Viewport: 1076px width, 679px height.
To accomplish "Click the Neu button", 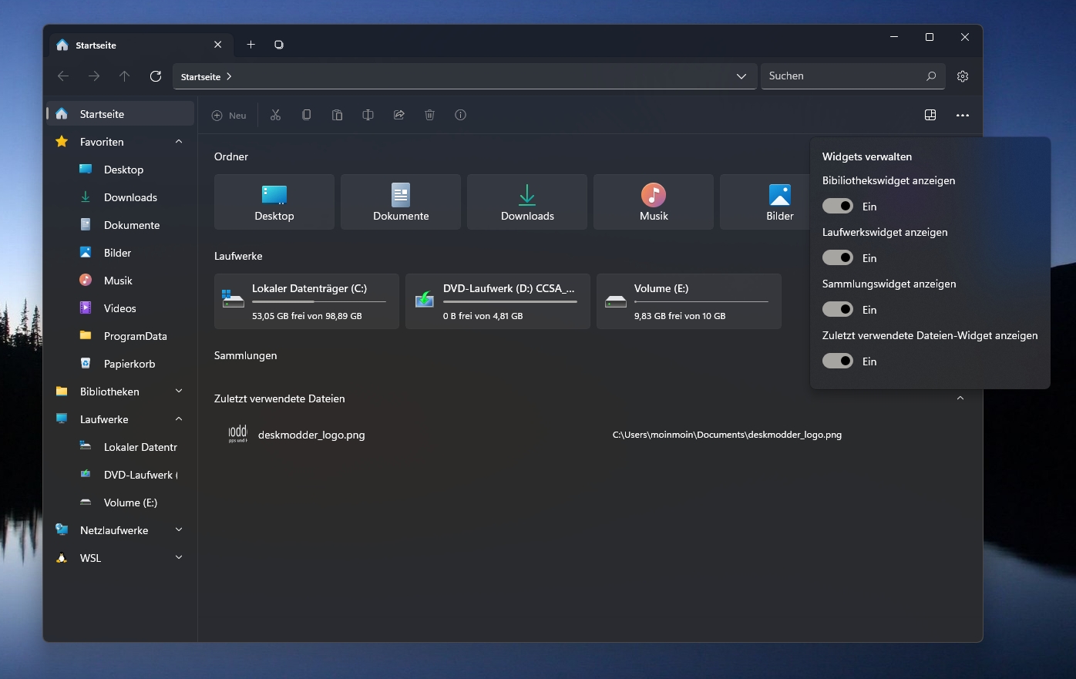I will pyautogui.click(x=229, y=115).
